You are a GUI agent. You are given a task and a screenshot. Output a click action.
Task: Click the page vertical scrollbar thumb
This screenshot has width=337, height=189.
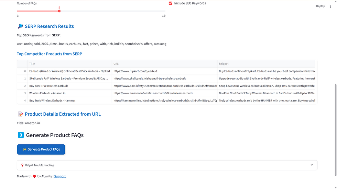tap(336, 130)
